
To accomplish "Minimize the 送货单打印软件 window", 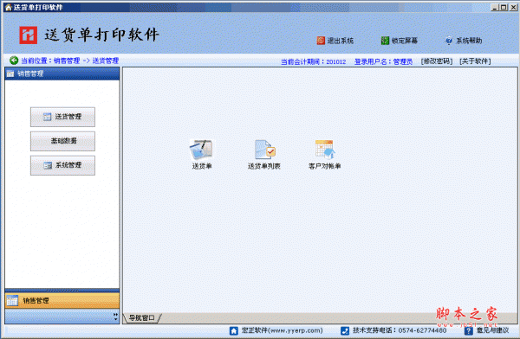I will click(x=495, y=7).
